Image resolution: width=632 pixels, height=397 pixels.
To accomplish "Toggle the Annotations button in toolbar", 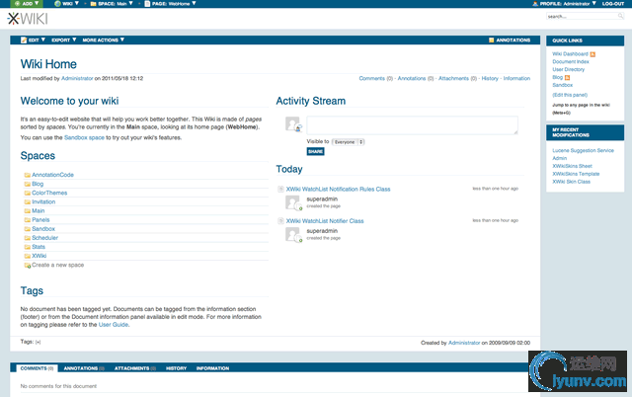I will pyautogui.click(x=510, y=40).
